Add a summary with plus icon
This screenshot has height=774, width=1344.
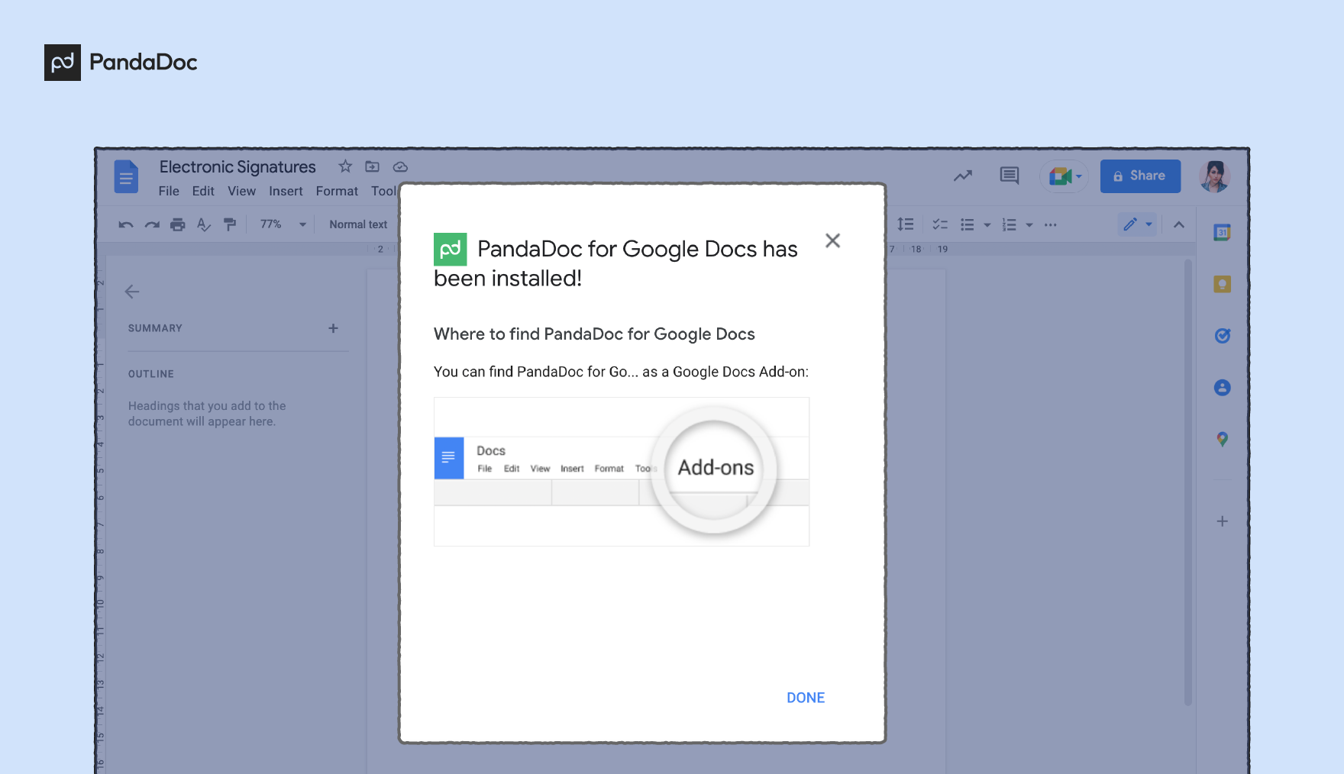click(333, 328)
